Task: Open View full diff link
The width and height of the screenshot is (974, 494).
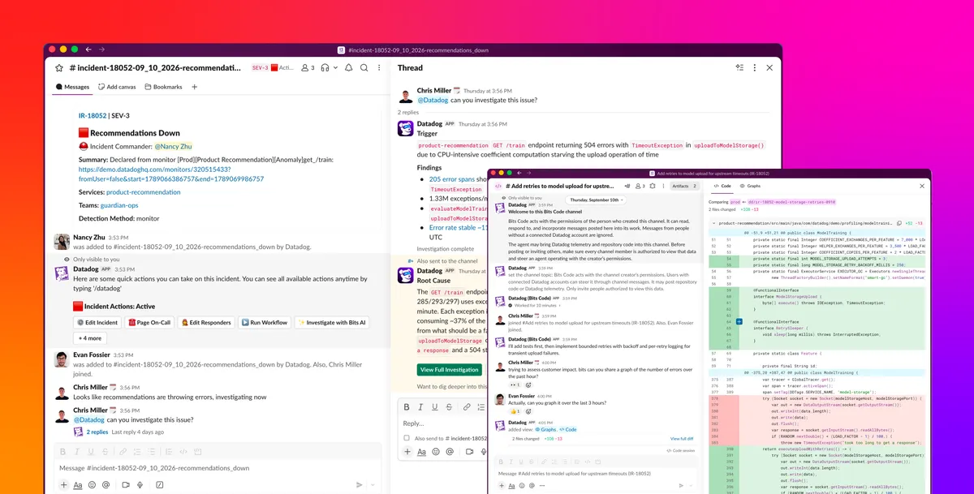Action: pos(682,438)
